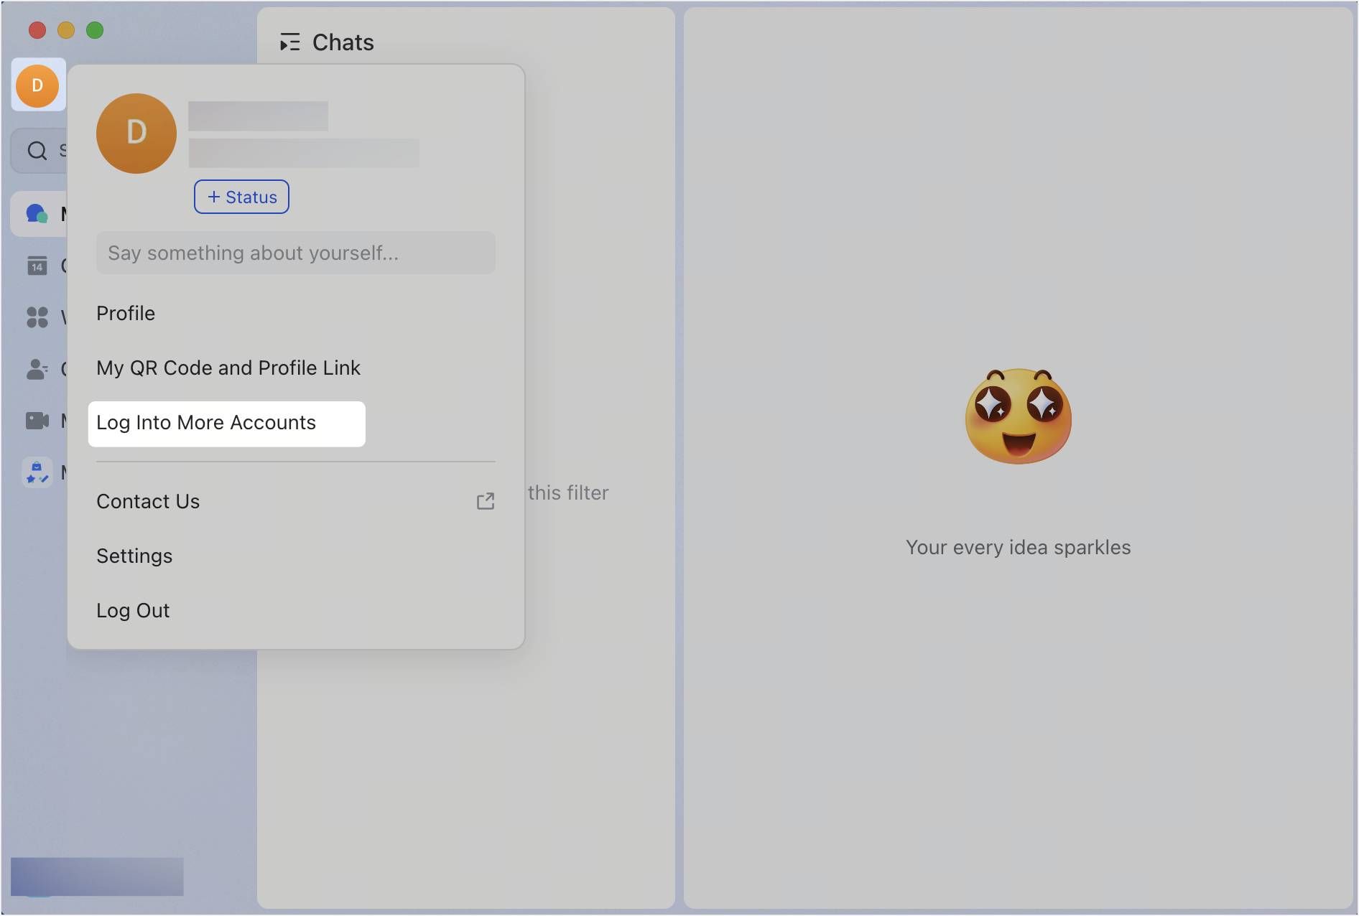
Task: Open the Video Meetings camera icon
Action: [37, 421]
